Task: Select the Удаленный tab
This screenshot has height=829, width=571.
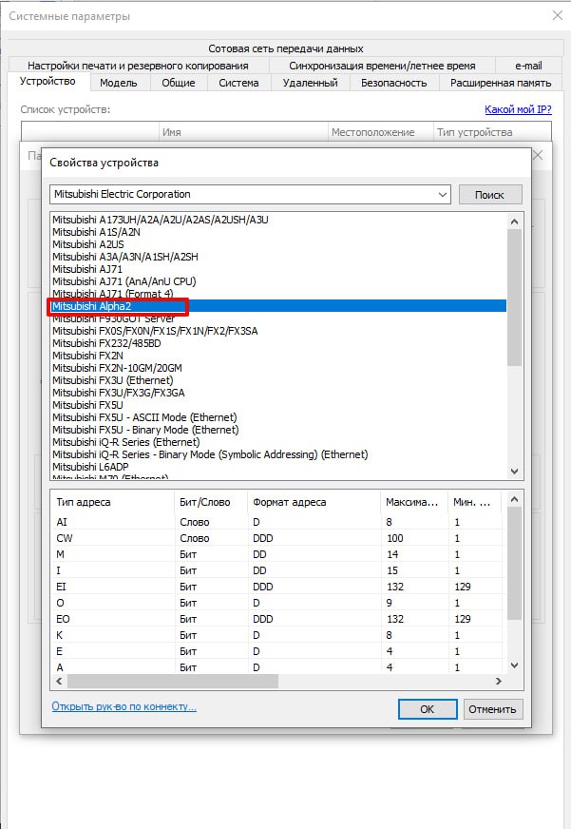Action: click(310, 83)
